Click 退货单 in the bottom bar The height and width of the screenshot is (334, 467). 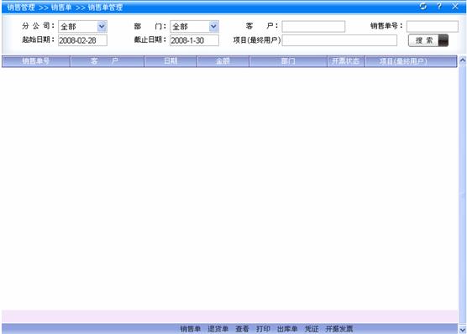click(x=218, y=329)
